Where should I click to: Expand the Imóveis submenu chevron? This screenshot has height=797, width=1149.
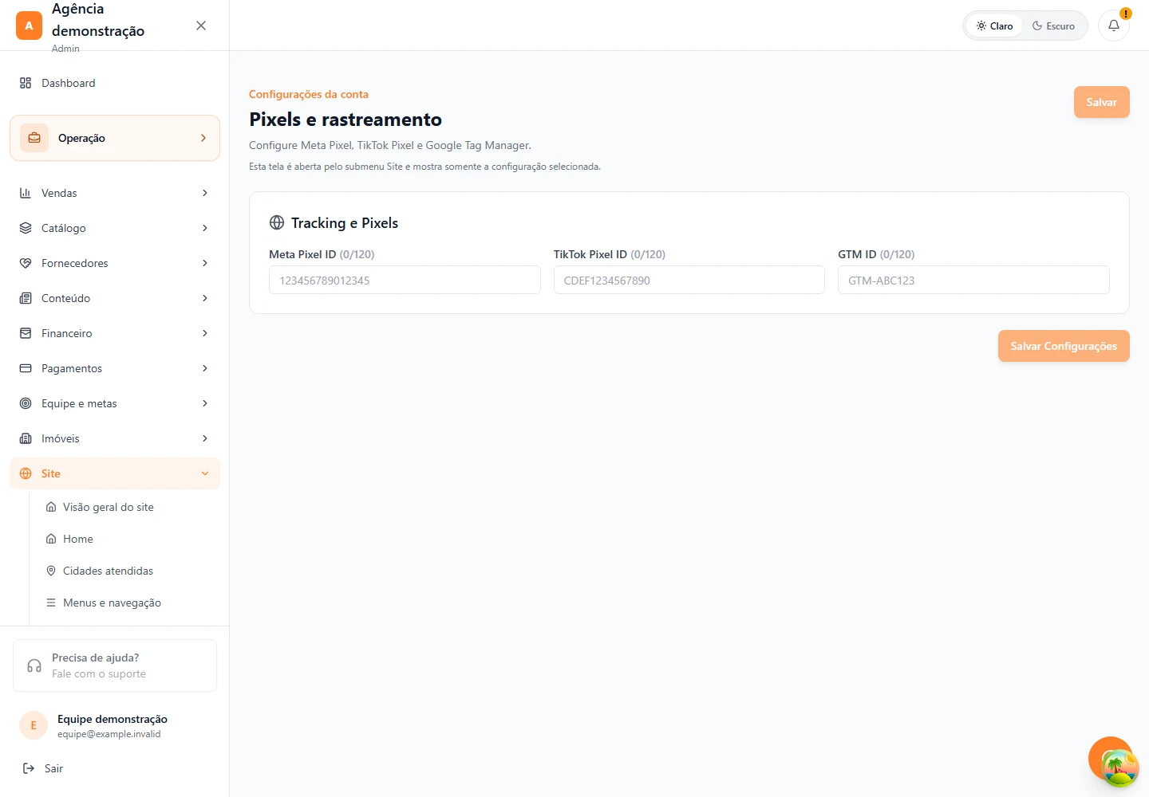pyautogui.click(x=205, y=438)
